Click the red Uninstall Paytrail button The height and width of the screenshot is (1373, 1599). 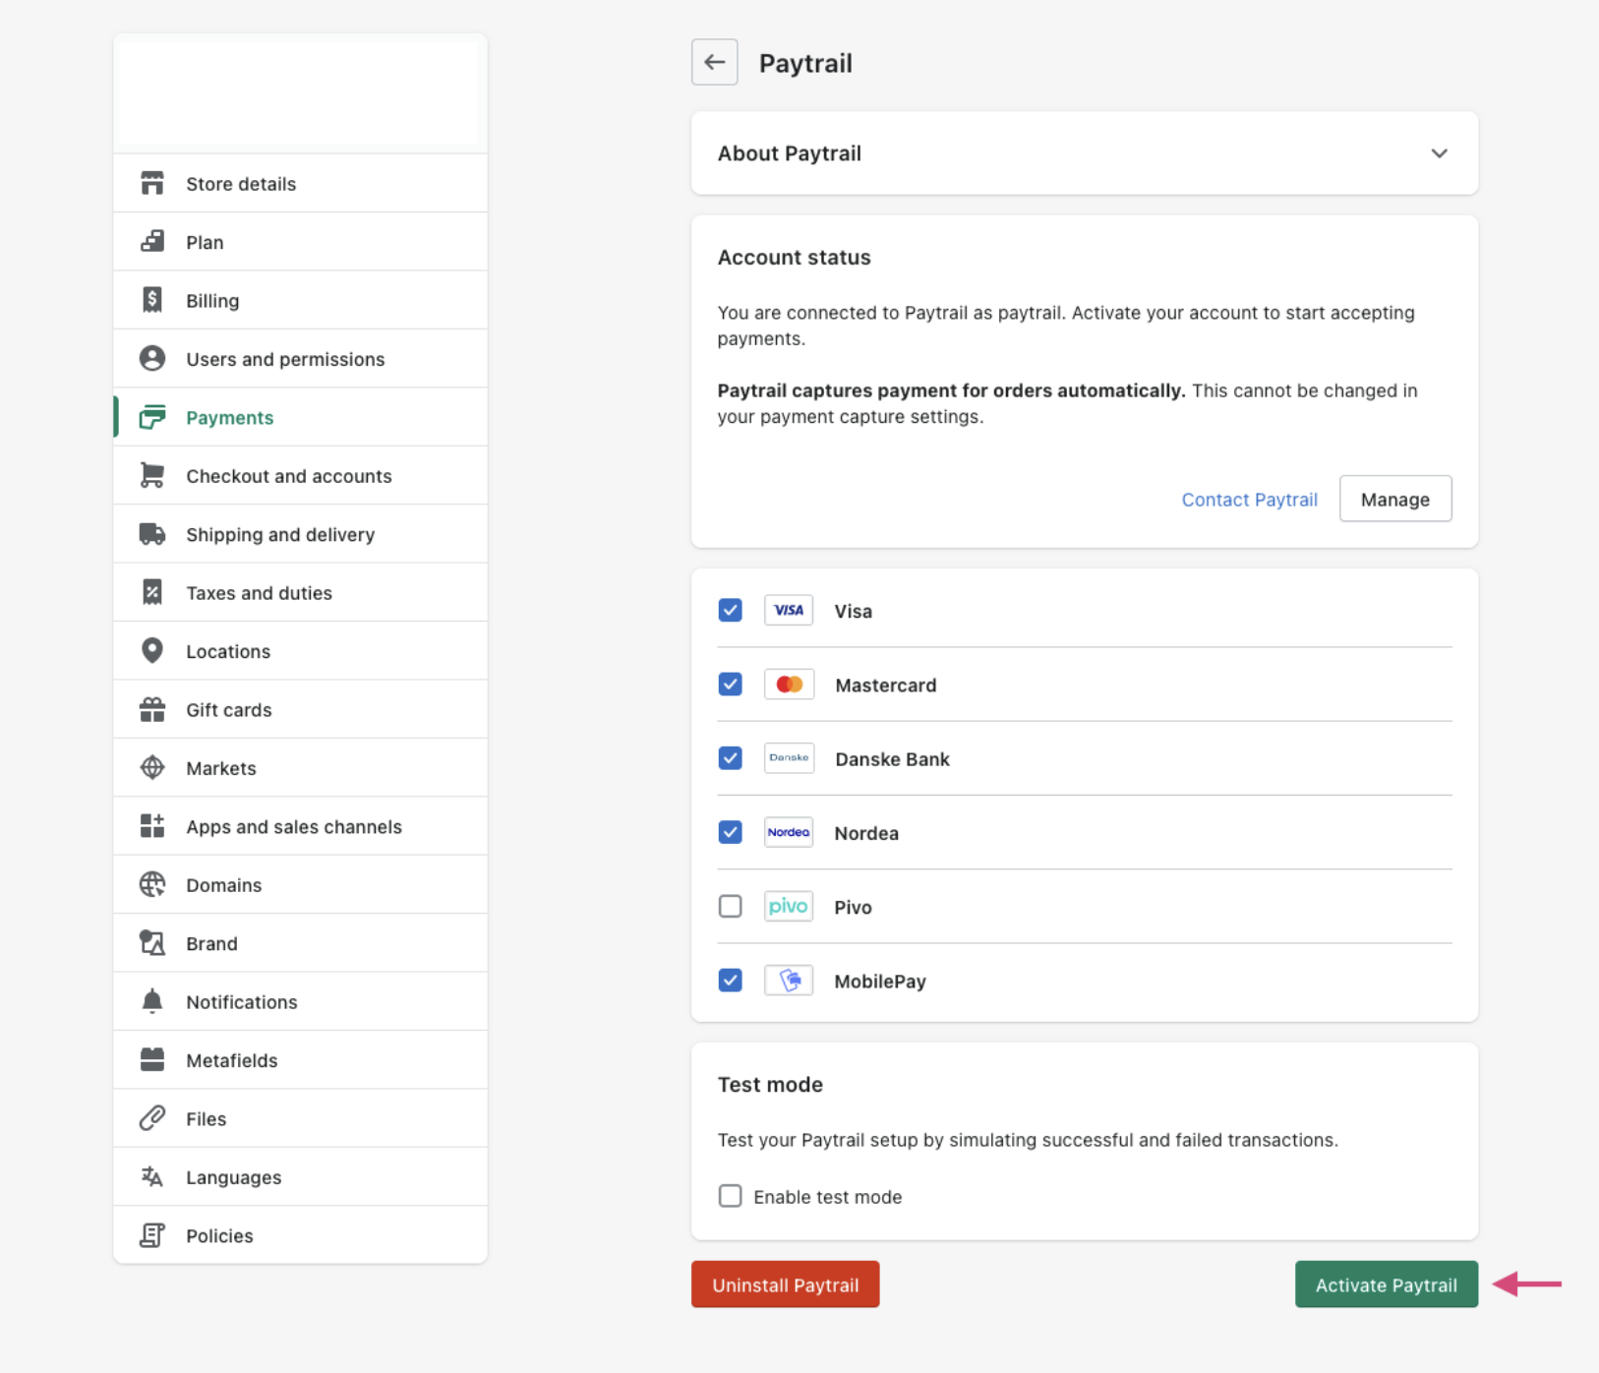click(x=785, y=1284)
